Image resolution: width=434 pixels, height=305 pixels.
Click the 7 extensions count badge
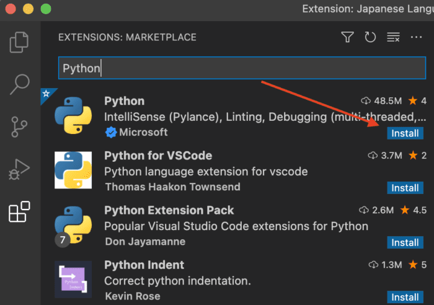point(63,240)
